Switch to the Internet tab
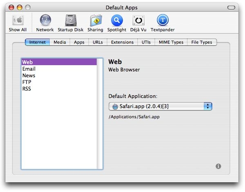Image resolution: width=245 pixels, height=192 pixels. pos(37,42)
